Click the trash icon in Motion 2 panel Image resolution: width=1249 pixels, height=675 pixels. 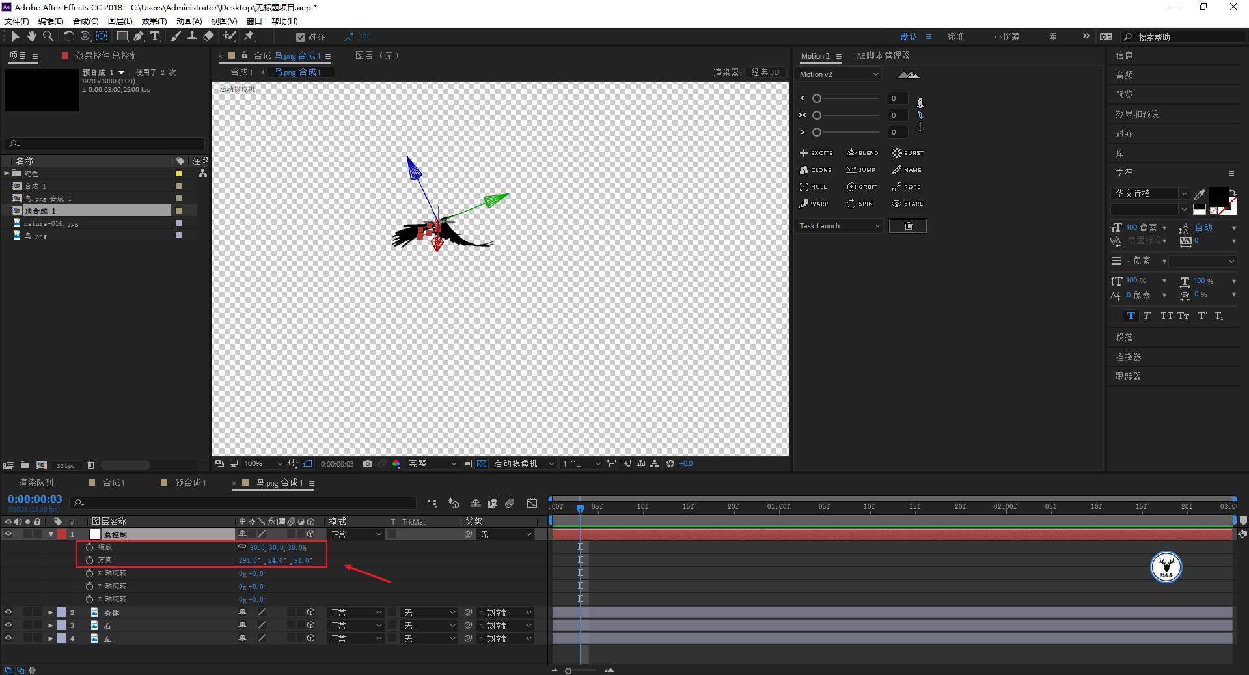tap(908, 226)
